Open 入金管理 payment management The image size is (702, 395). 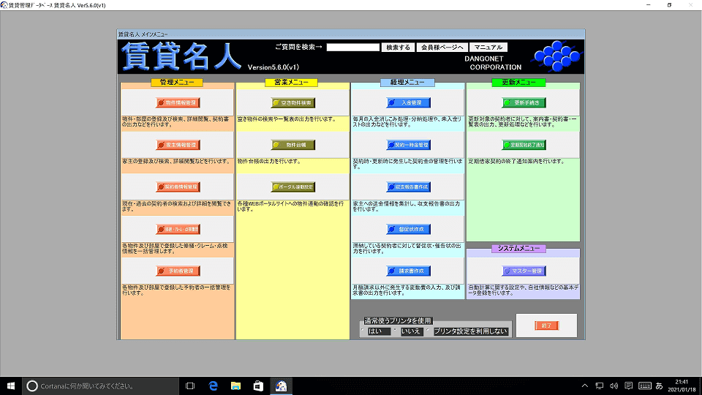click(x=408, y=103)
